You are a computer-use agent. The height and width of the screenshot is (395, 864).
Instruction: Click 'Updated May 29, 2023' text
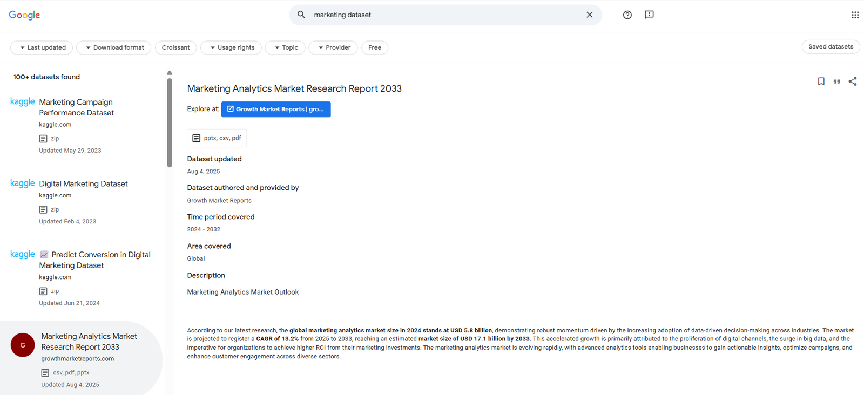coord(70,151)
